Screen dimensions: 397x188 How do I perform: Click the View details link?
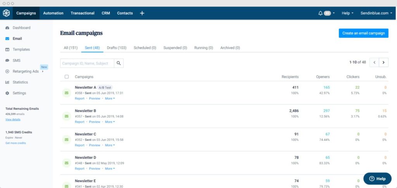13,120
